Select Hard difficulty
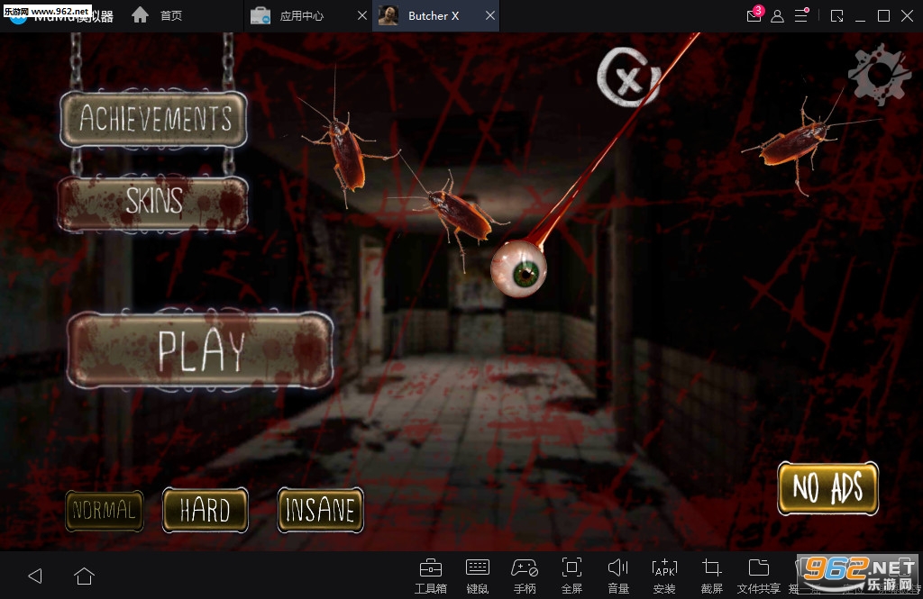The height and width of the screenshot is (599, 923). 205,510
